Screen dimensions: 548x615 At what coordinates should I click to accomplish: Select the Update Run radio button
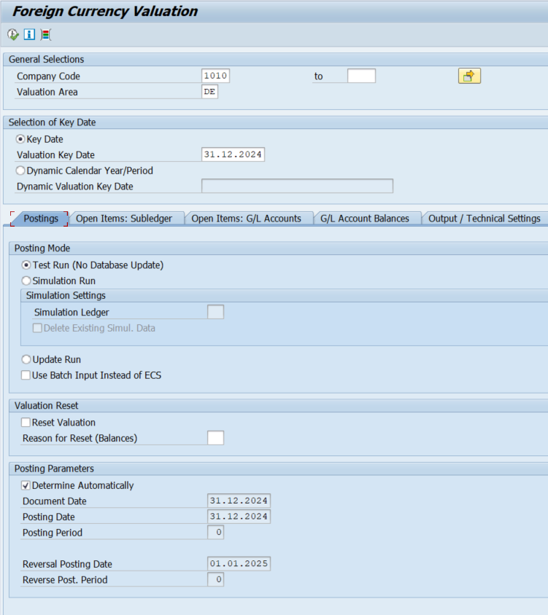pos(26,359)
